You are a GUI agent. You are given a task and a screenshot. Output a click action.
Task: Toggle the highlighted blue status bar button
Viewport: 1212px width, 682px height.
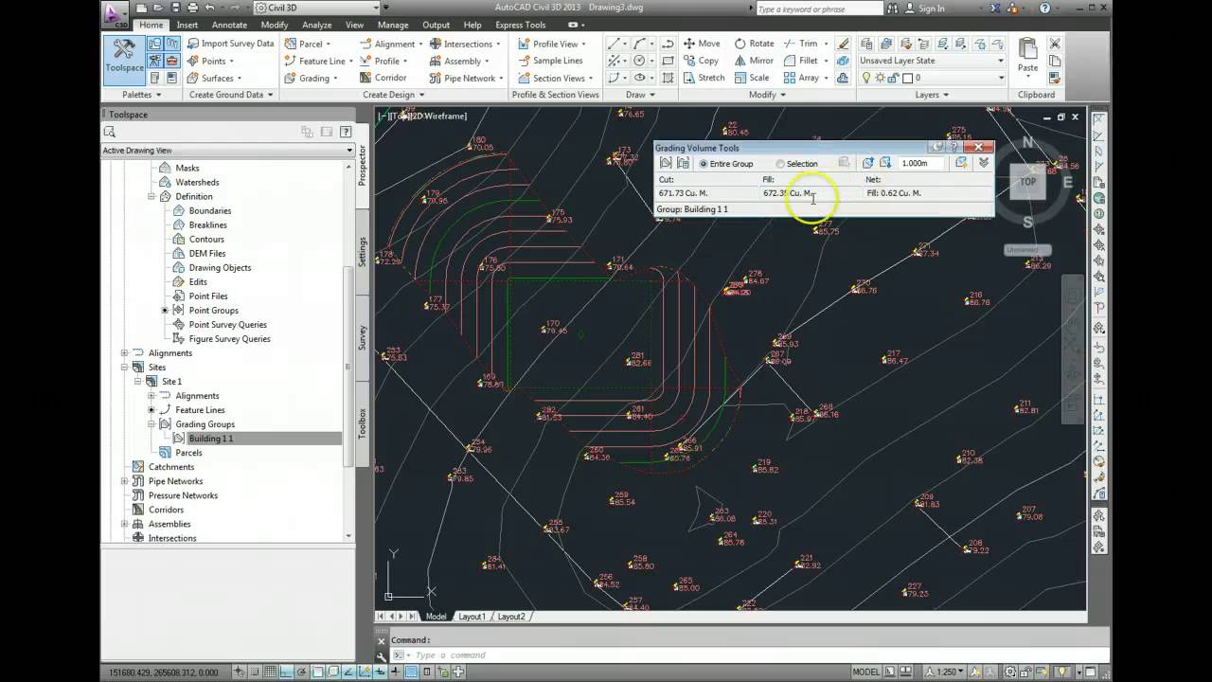pos(412,672)
